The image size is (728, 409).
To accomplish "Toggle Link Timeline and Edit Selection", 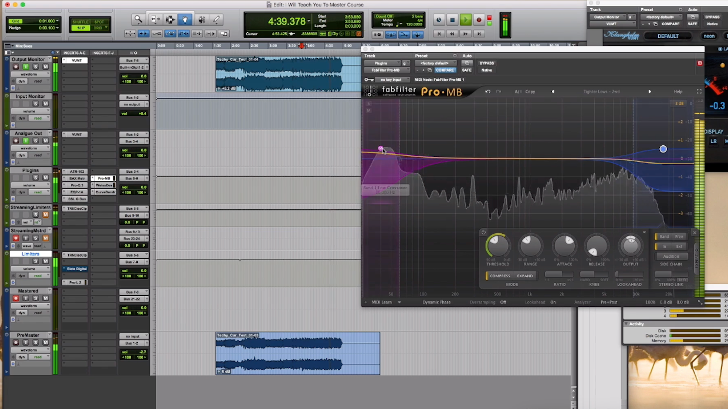I will 184,34.
